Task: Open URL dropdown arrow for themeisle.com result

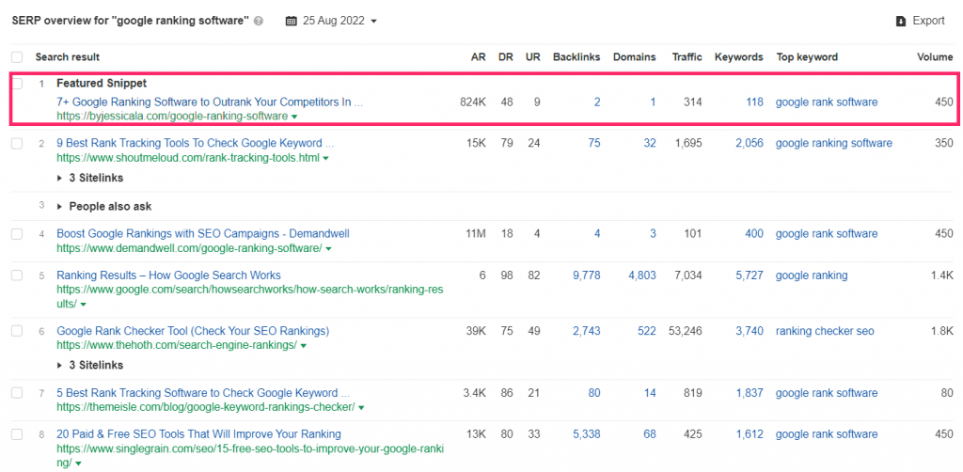Action: pyautogui.click(x=361, y=407)
